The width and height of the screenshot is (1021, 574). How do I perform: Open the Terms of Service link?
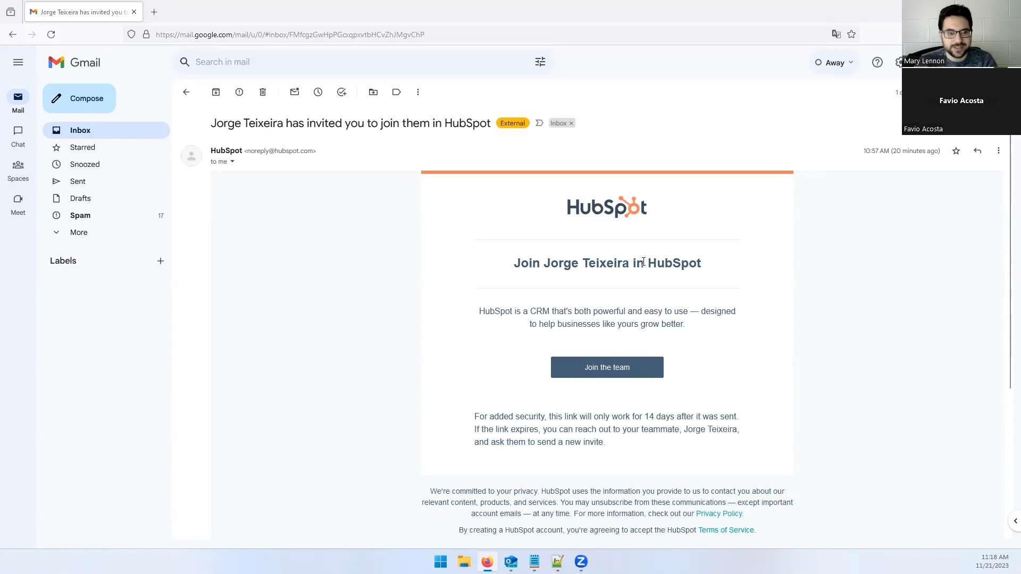(725, 530)
